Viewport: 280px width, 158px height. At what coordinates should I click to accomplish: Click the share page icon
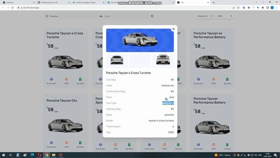pos(234,8)
